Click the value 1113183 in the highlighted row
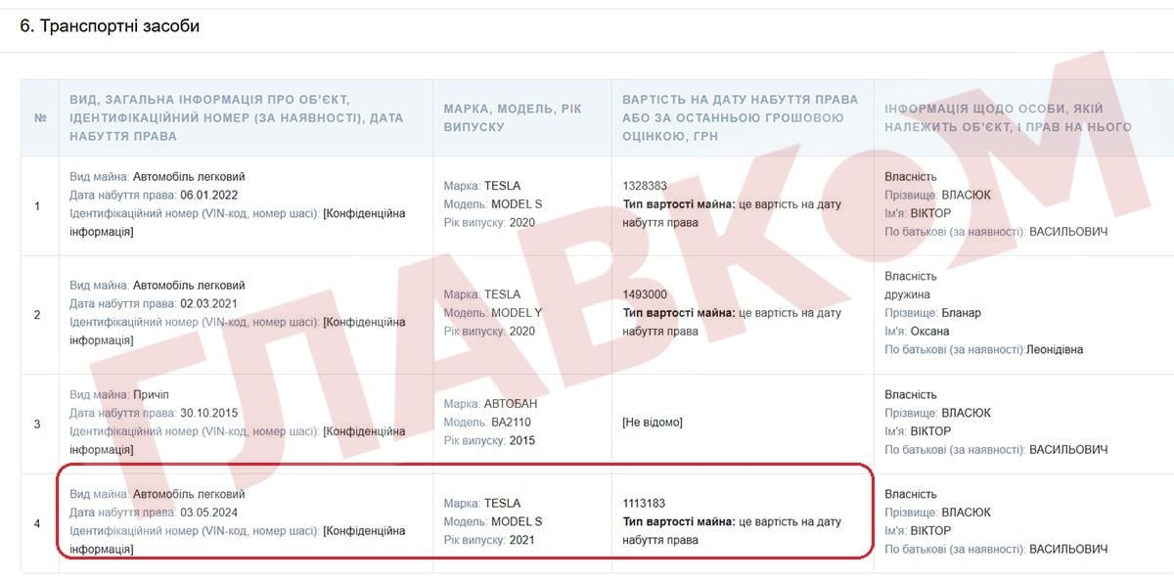Screen dimensions: 1174x582 pos(644,504)
